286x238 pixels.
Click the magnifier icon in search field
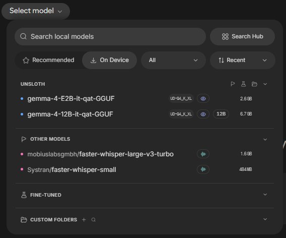click(x=23, y=36)
